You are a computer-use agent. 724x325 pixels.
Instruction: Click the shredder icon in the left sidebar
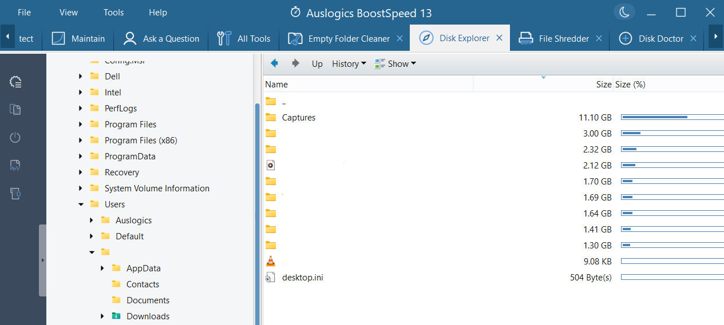(x=15, y=166)
